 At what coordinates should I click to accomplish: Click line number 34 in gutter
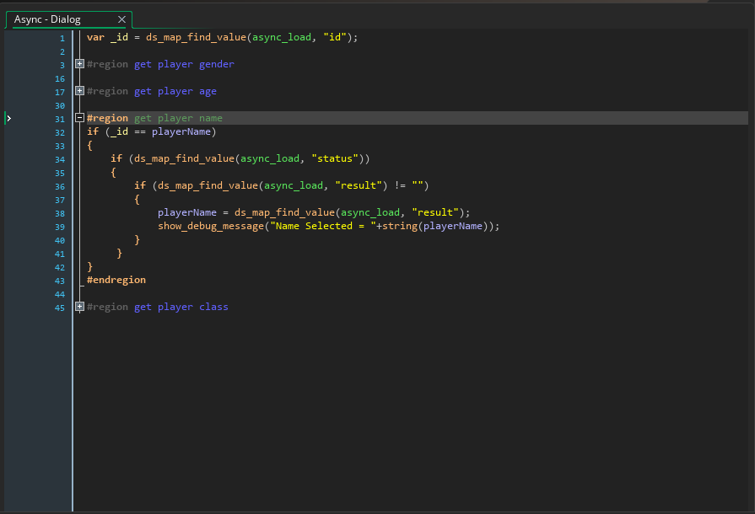point(60,159)
